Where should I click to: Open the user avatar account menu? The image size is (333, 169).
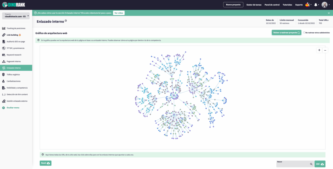click(326, 5)
